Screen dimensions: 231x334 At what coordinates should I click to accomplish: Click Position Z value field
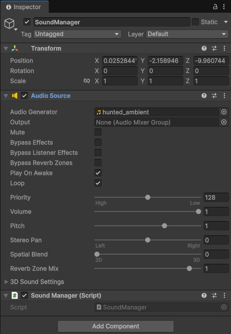211,60
